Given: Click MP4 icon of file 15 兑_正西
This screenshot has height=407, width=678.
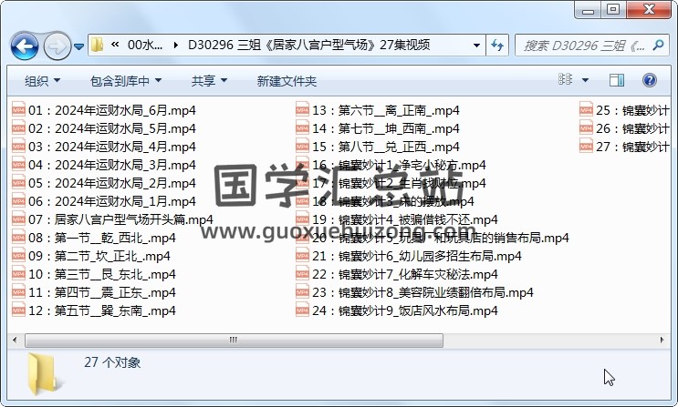Looking at the screenshot, I should point(302,147).
